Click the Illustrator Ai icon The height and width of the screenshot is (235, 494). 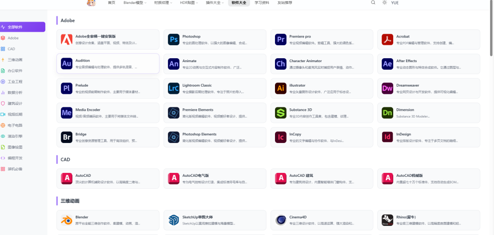pos(280,88)
